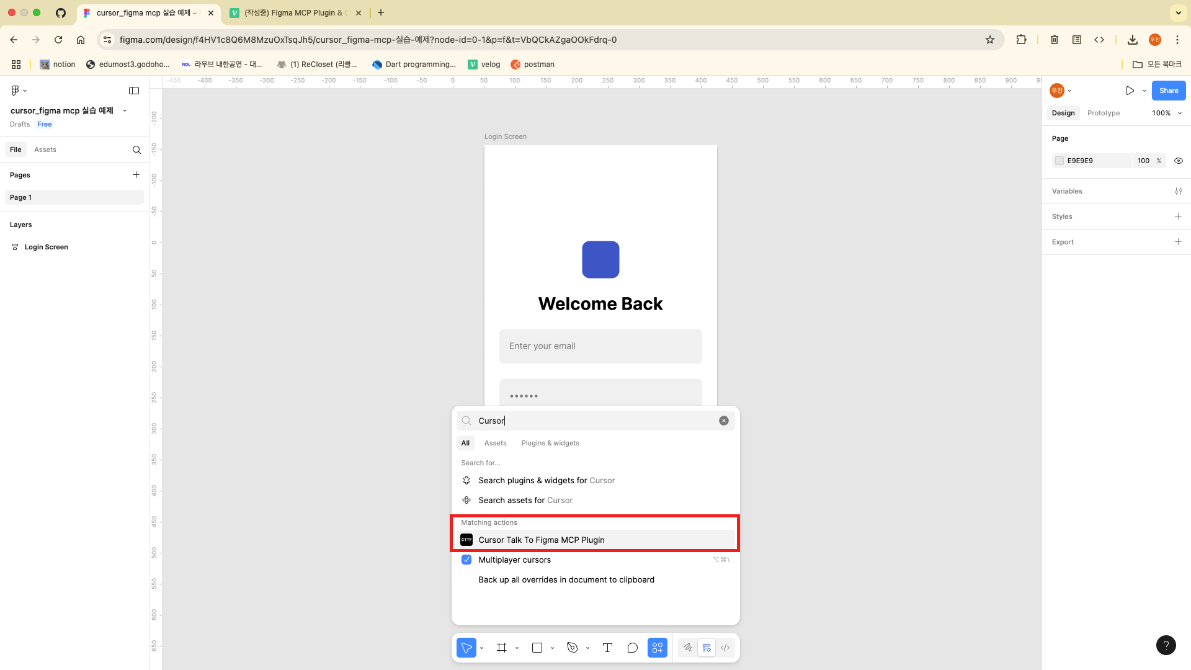Viewport: 1191px width, 670px height.
Task: Toggle page background color visibility eye
Action: pos(1179,161)
